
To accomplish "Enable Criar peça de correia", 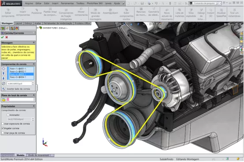I will [x=3, y=133].
